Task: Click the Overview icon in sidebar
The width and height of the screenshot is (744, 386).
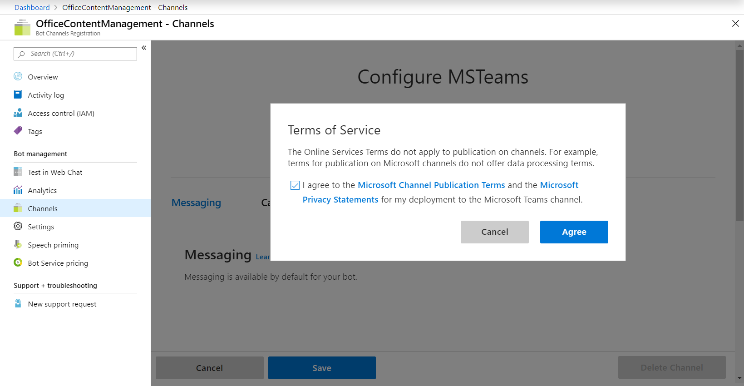Action: (x=18, y=76)
